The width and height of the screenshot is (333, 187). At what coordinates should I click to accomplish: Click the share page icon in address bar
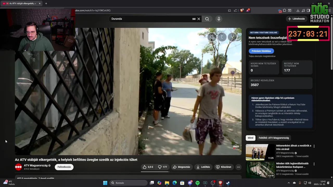coord(235,10)
